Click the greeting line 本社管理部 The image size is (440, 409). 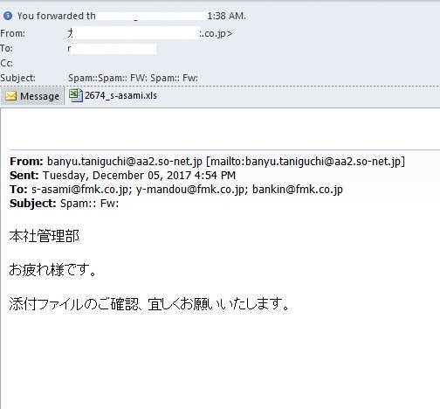[45, 236]
